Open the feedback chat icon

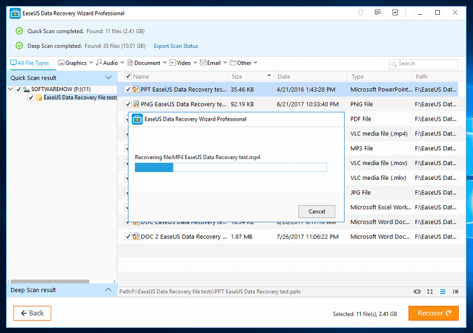[x=377, y=12]
